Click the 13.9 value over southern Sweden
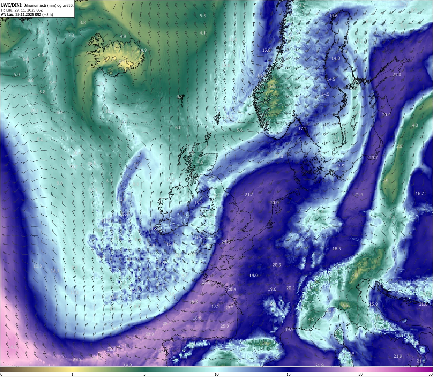 tap(340, 166)
